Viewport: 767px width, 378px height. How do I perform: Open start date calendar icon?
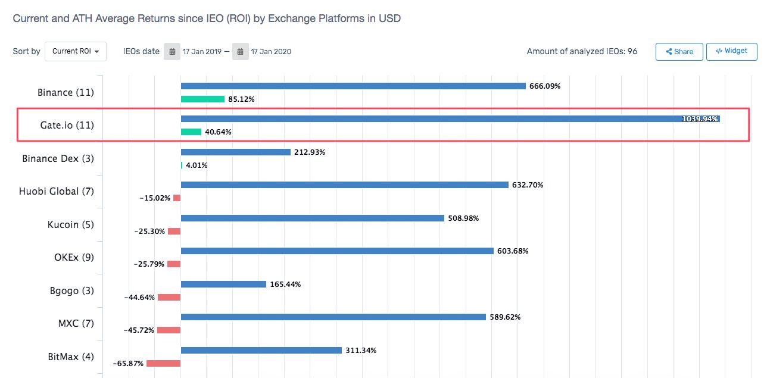(172, 51)
